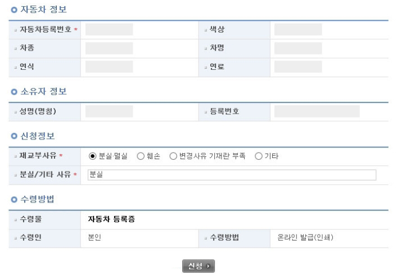Click the 색상 value field
This screenshot has height=279, width=397.
(298, 29)
